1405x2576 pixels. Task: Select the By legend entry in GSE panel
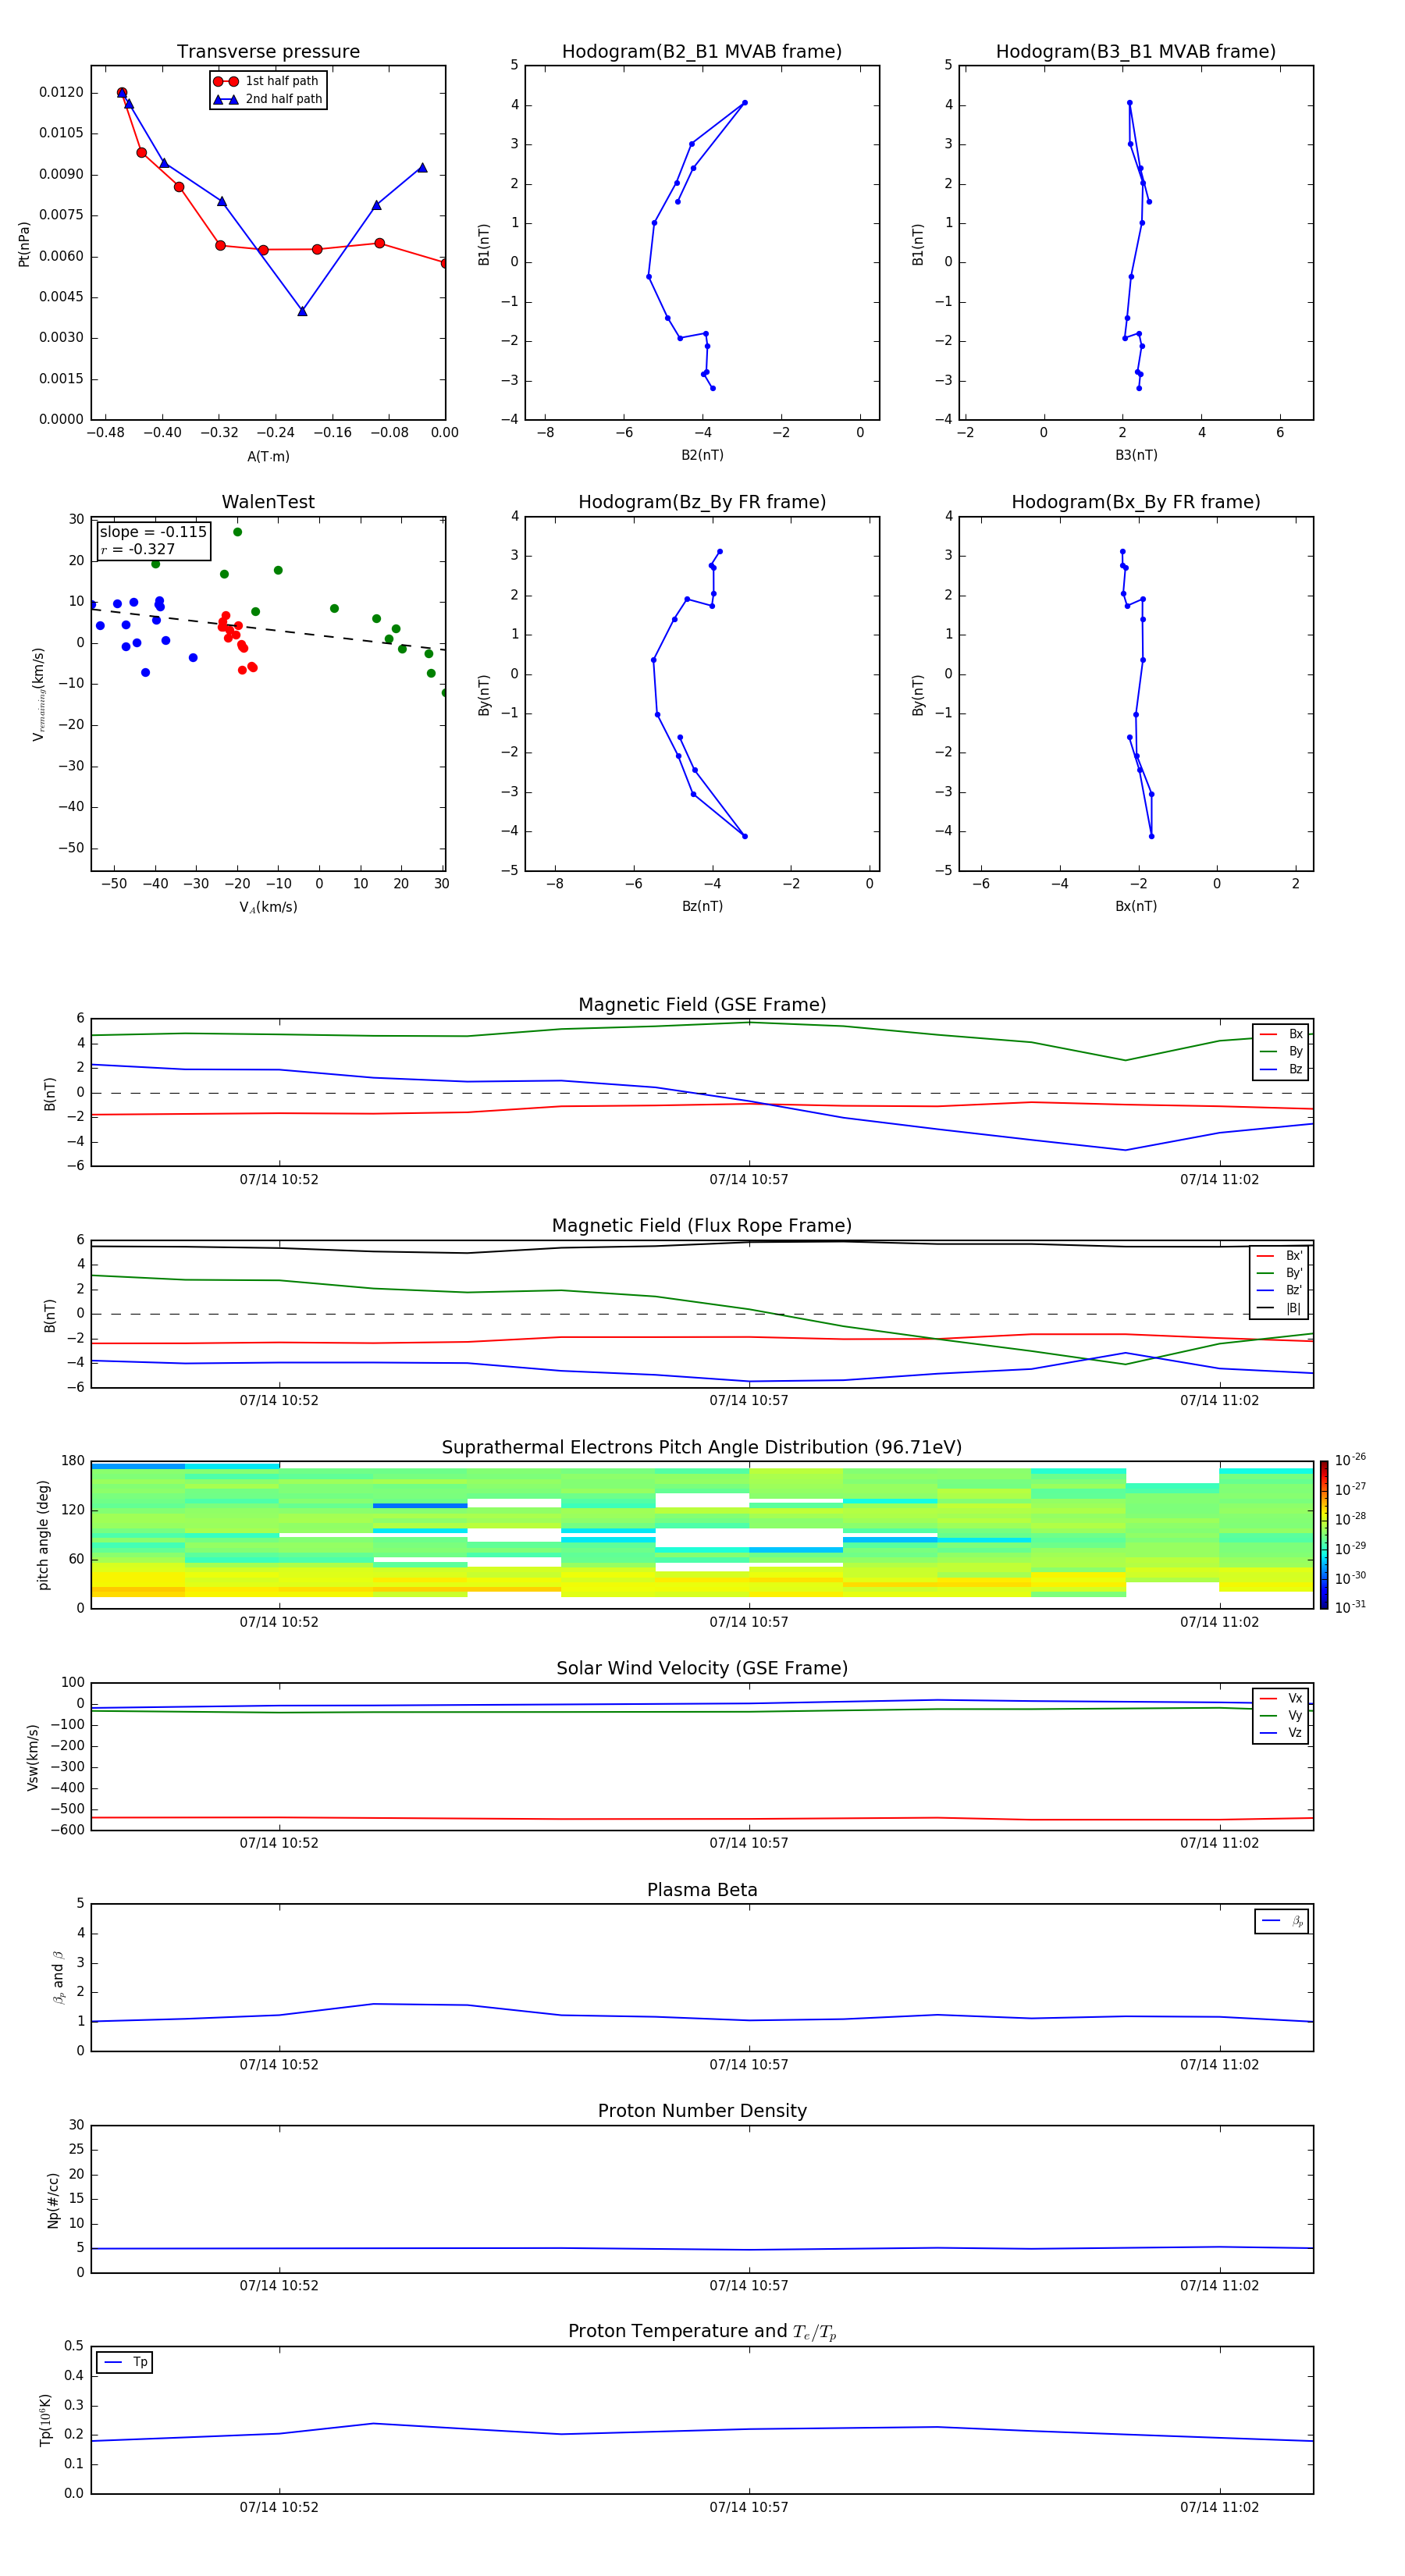(x=1281, y=1051)
